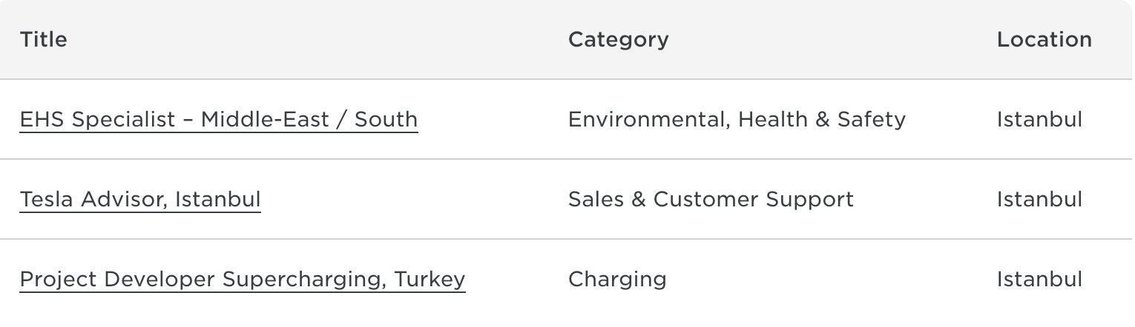Click the Environmental, Health & Safety category cell

coord(736,119)
